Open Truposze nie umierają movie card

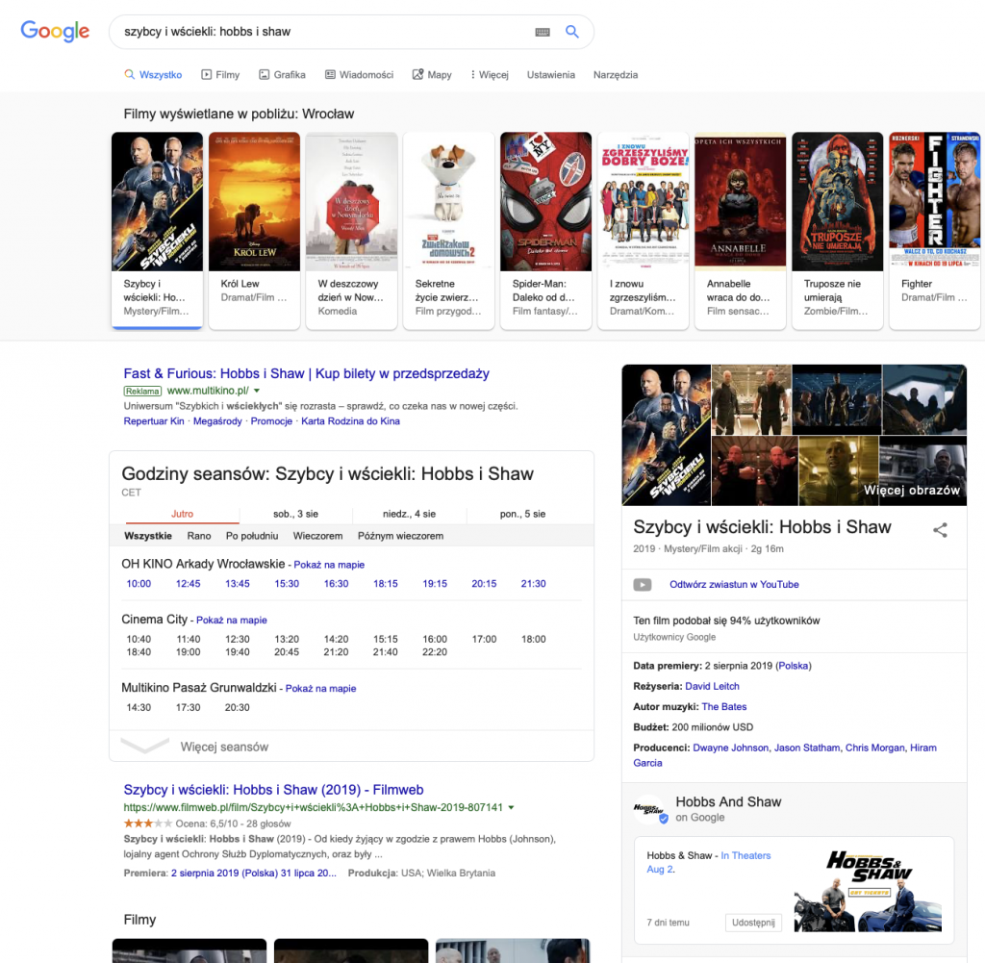tap(838, 230)
